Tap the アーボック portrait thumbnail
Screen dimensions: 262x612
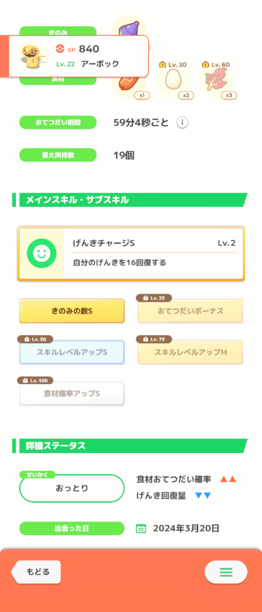point(32,56)
